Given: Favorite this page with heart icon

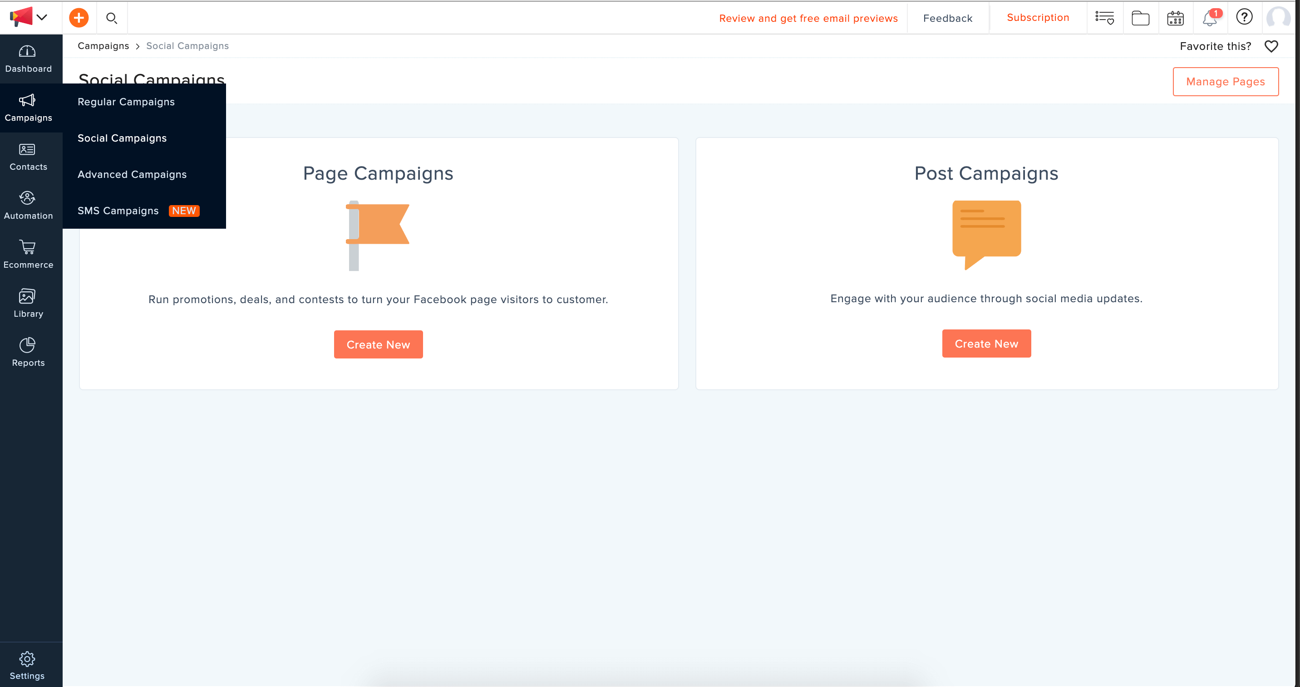Looking at the screenshot, I should click(1271, 46).
